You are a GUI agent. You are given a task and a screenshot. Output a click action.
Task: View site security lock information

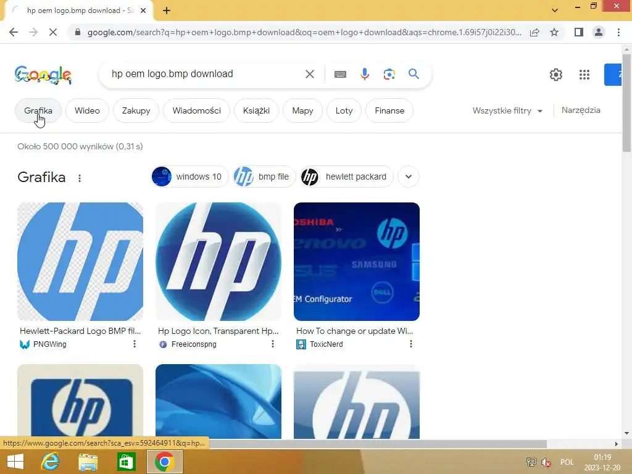[x=78, y=32]
